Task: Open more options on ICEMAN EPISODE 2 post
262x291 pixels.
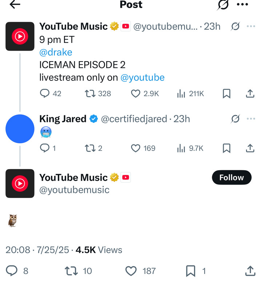Action: (251, 26)
